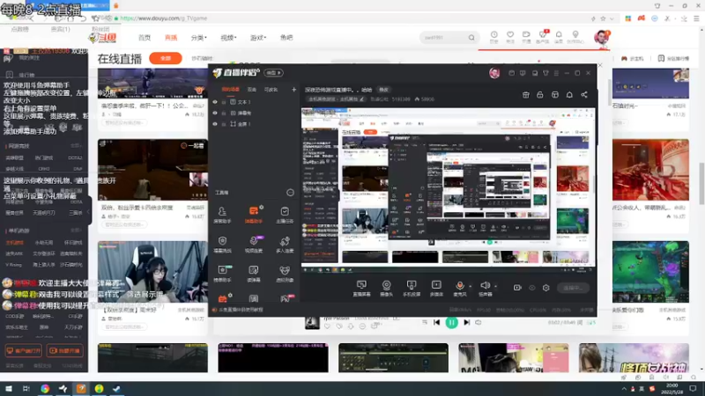
Task: Click the live status button at the companion's bottom right
Action: (573, 288)
